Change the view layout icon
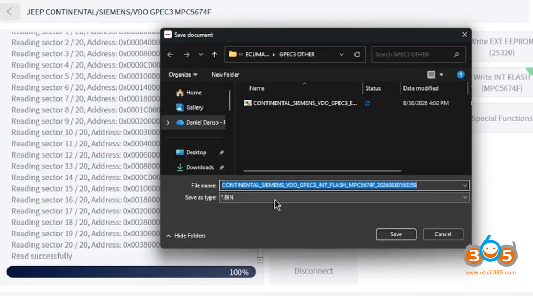The height and width of the screenshot is (296, 533). [431, 75]
